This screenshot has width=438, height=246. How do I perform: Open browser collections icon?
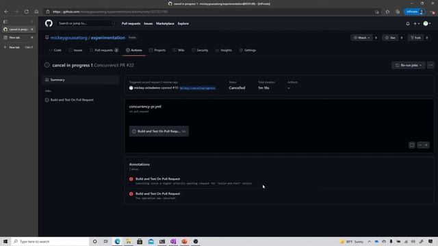click(398, 12)
